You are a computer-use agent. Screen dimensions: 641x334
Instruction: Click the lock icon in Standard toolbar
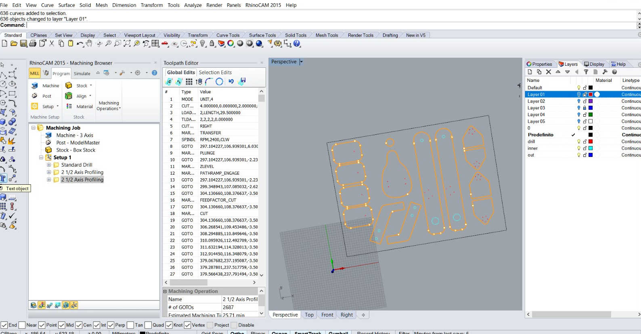pyautogui.click(x=212, y=44)
